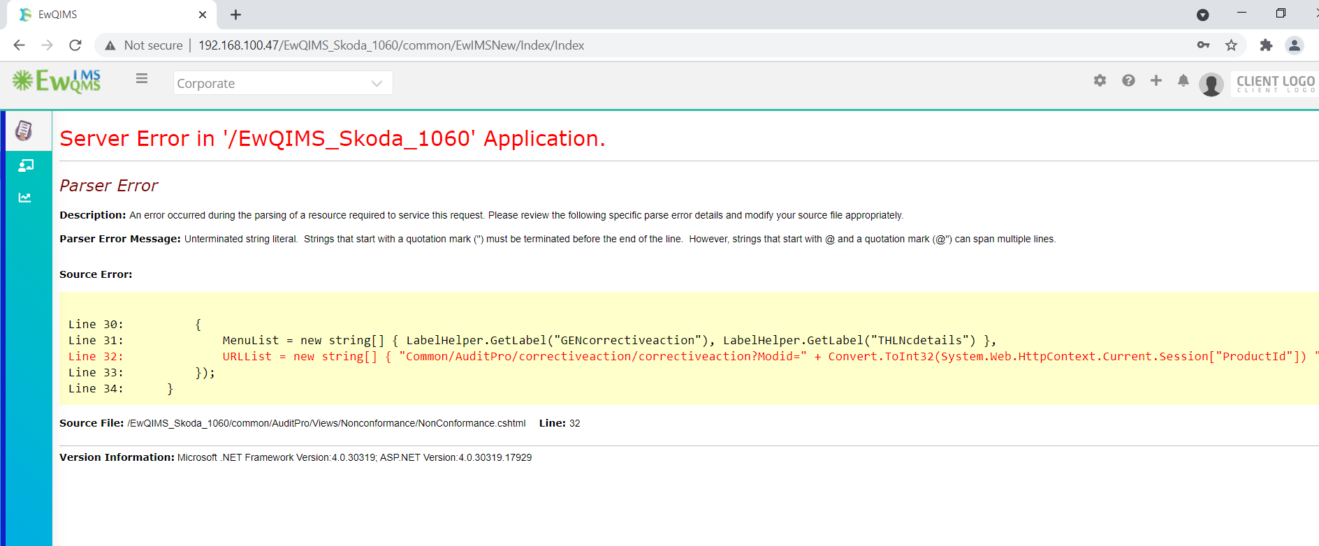
Task: Click the Parser Error subheading
Action: click(109, 185)
